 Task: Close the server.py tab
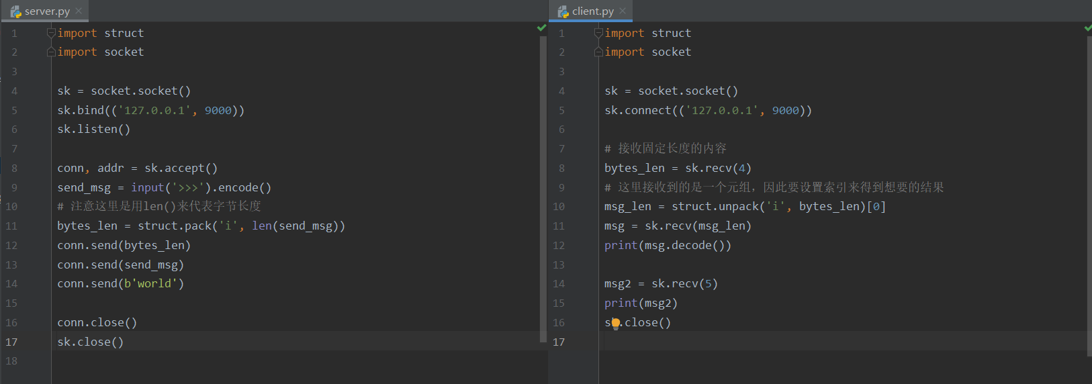[79, 11]
